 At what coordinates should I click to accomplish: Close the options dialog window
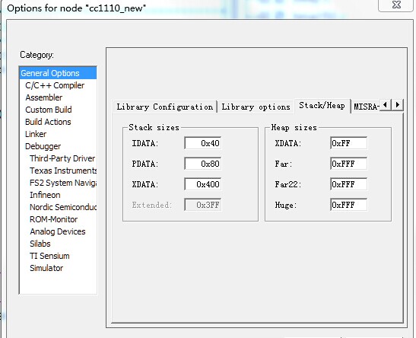coord(396,5)
